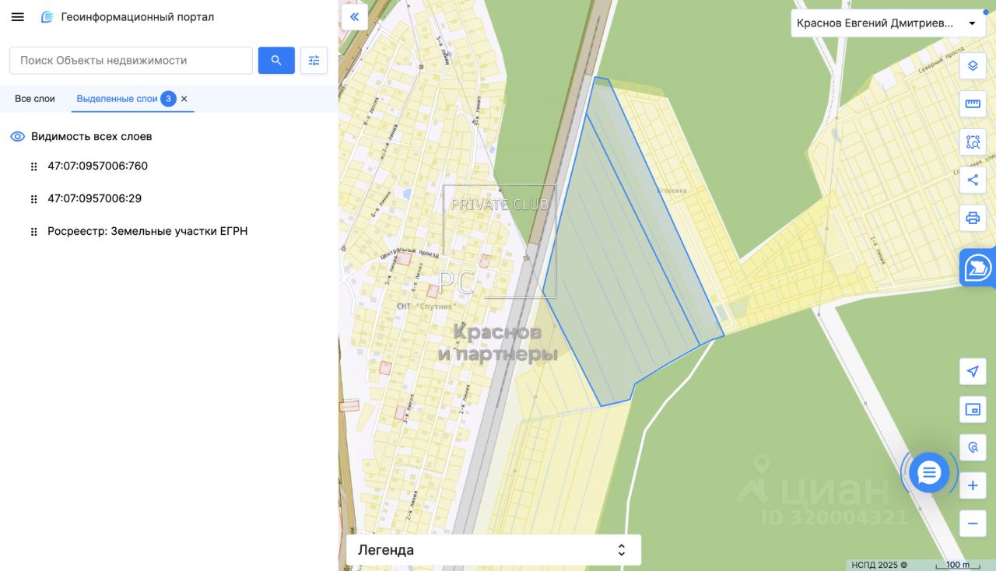The image size is (996, 571).
Task: Open the blue side chat widget
Action: (978, 268)
